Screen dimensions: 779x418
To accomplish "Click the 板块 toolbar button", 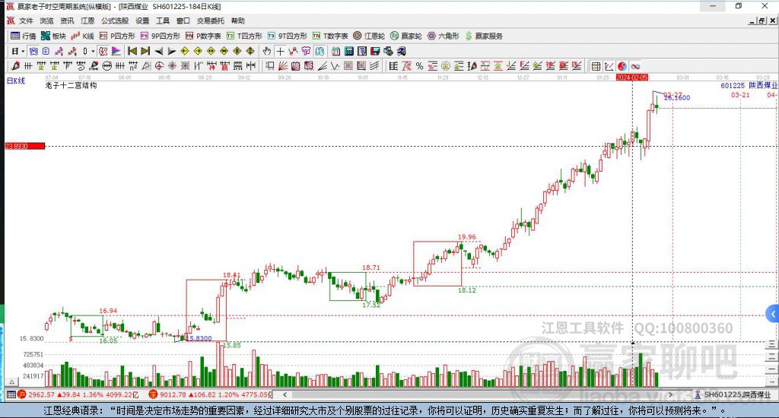I will click(x=53, y=36).
